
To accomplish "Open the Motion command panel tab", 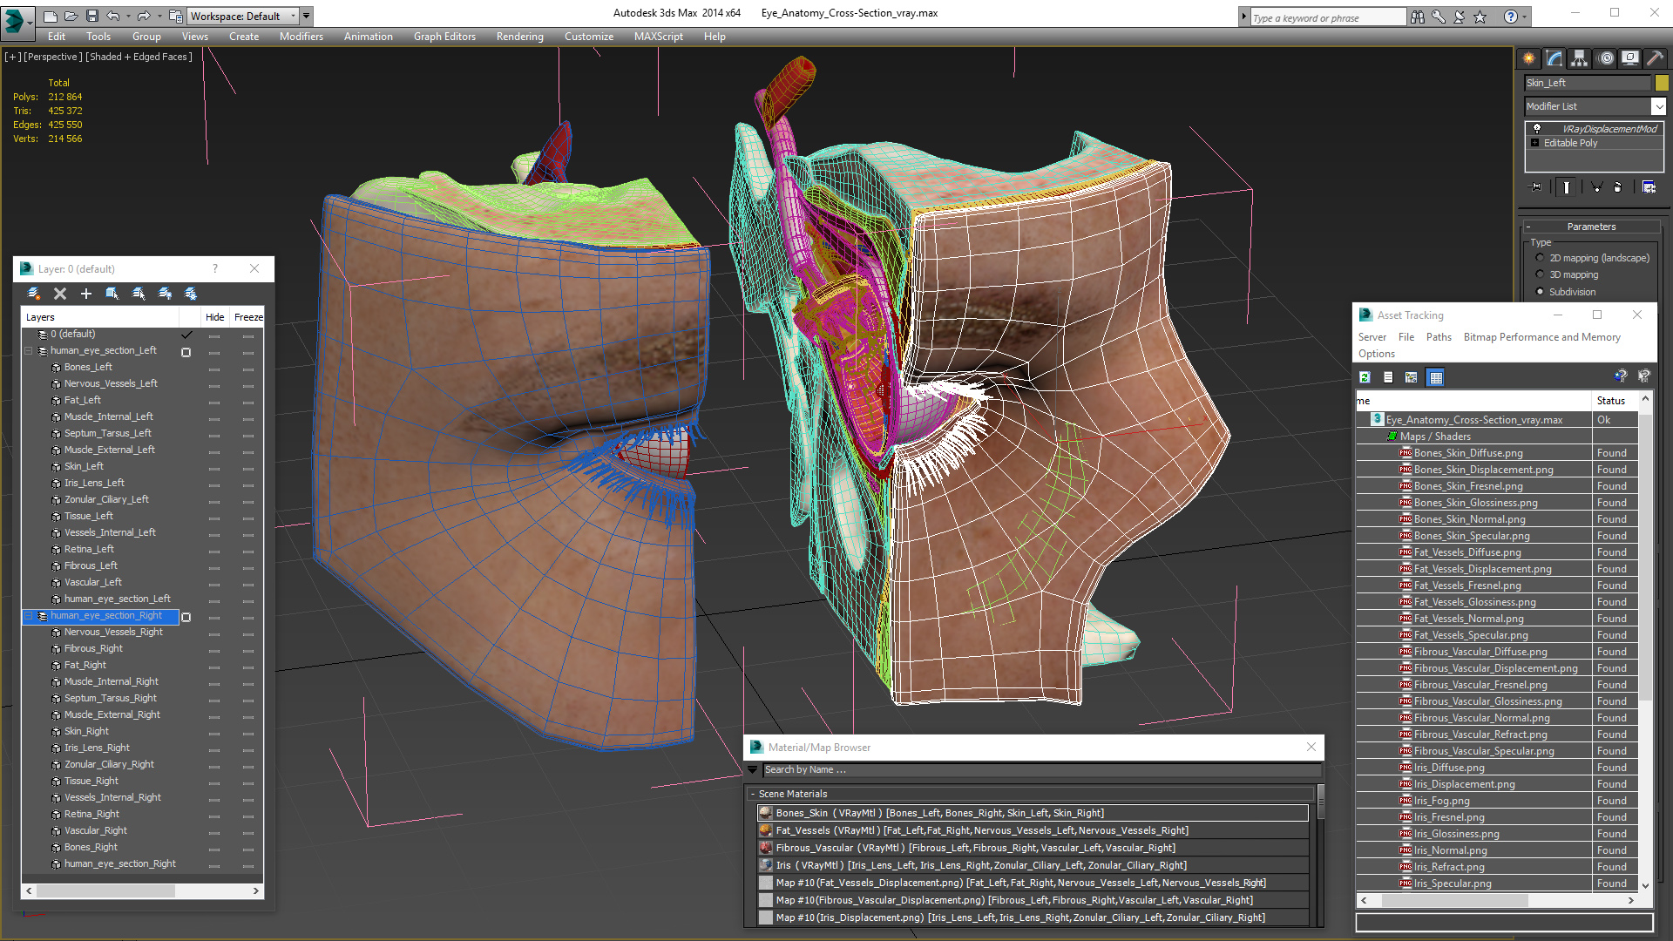I will click(1606, 58).
